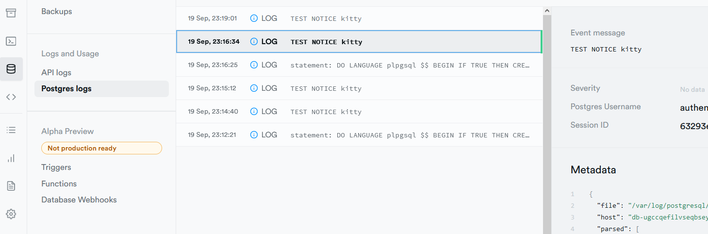708x234 pixels.
Task: Select statement log row at 23:12:21
Action: click(x=359, y=135)
